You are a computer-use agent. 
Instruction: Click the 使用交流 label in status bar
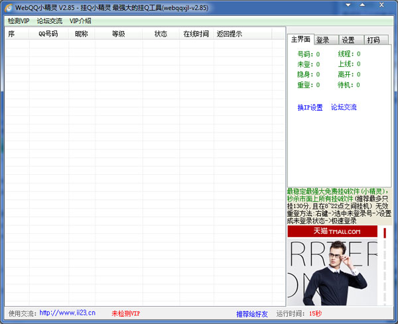tap(23, 313)
